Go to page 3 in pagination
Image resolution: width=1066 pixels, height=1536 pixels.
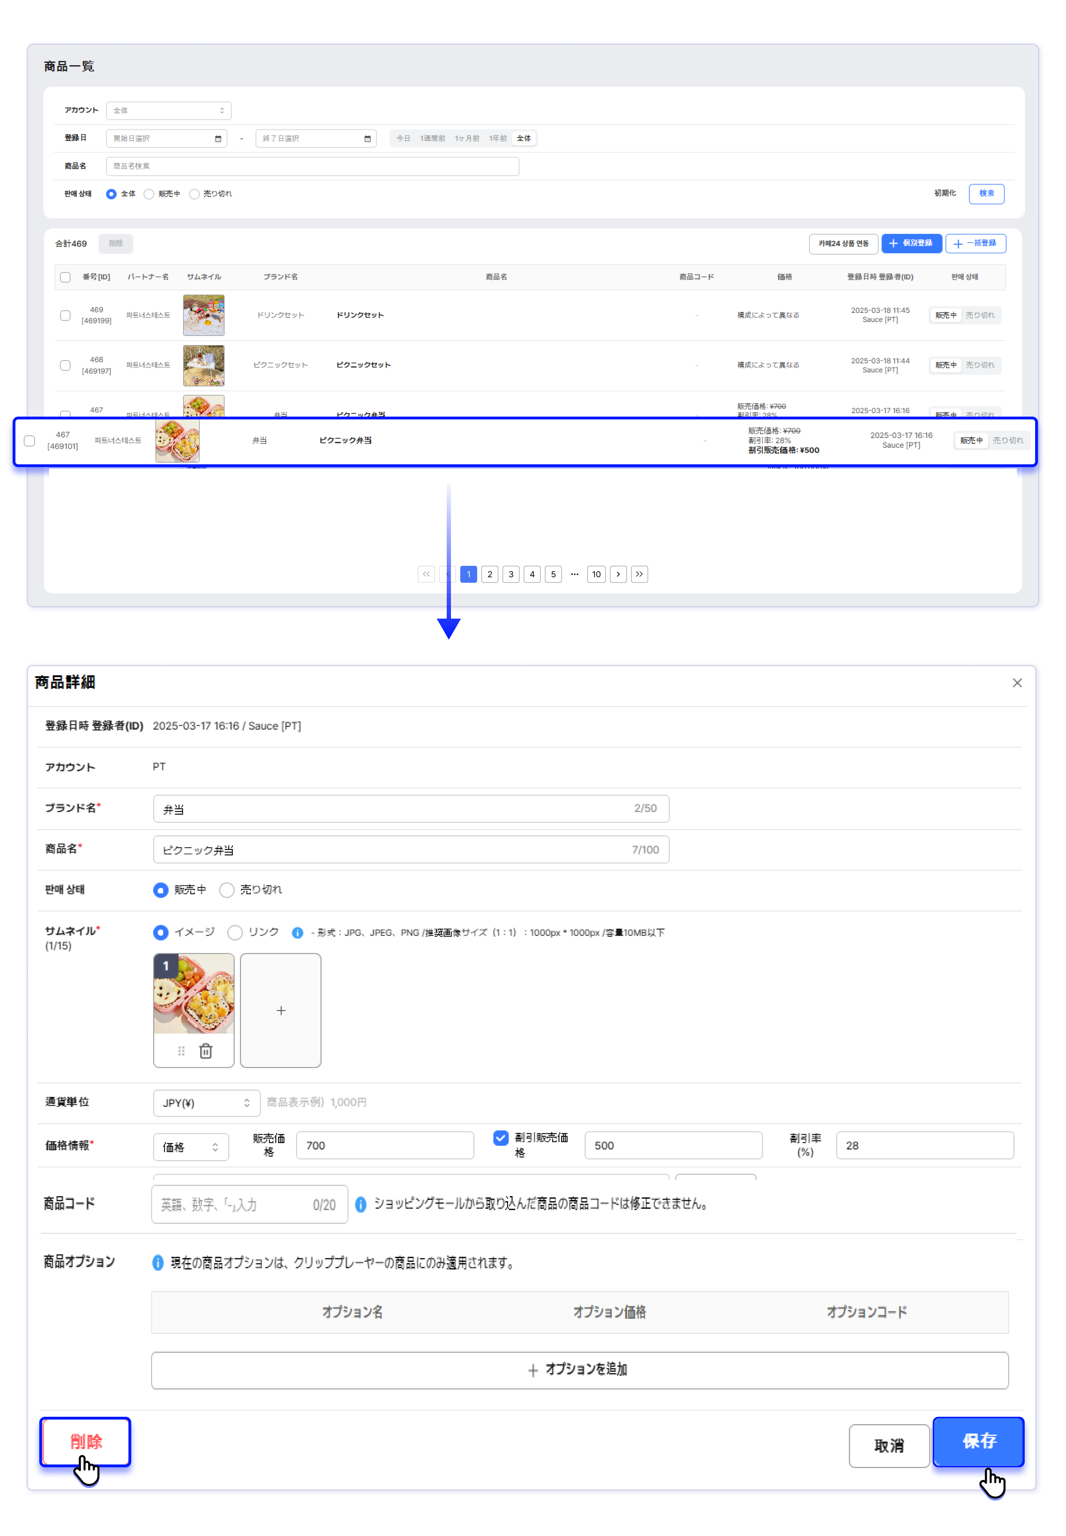point(511,574)
